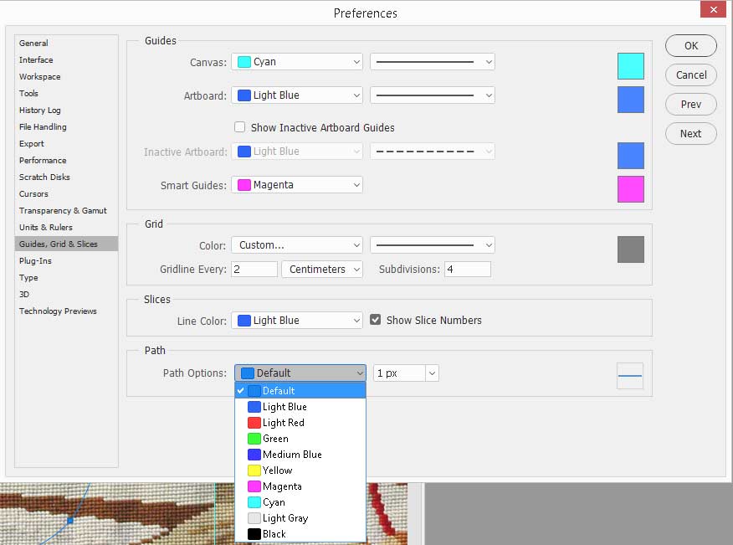The image size is (733, 545).
Task: Click the gray Grid color swatch
Action: (x=631, y=249)
